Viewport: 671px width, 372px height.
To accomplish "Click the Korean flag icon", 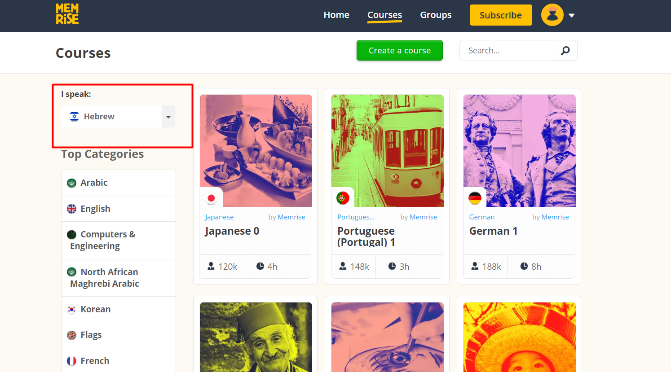I will click(x=71, y=310).
